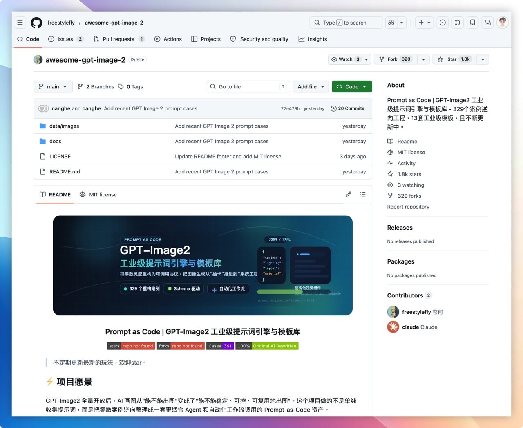The width and height of the screenshot is (523, 428).
Task: Toggle Watch for this repository
Action: coord(344,59)
